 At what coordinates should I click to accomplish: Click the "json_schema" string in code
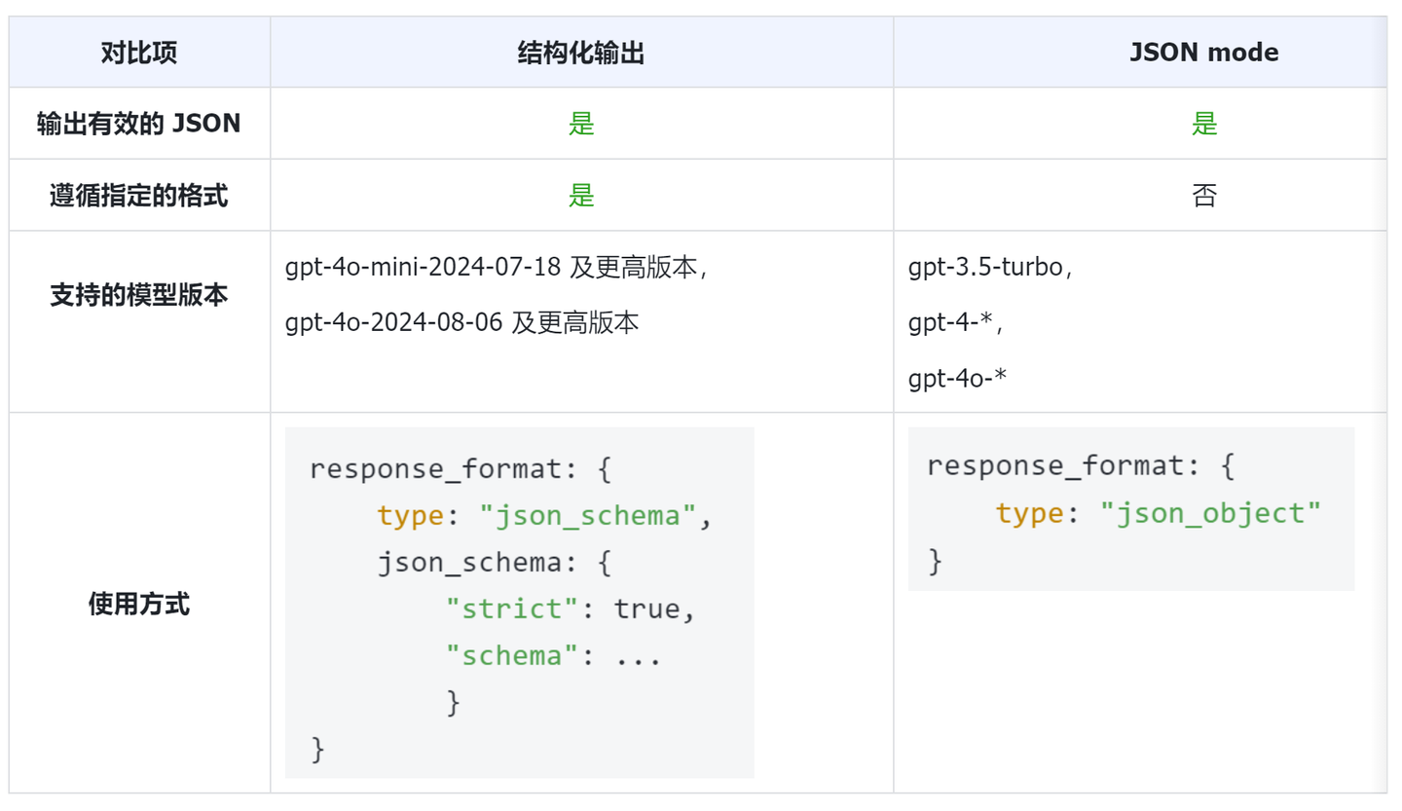[x=587, y=515]
